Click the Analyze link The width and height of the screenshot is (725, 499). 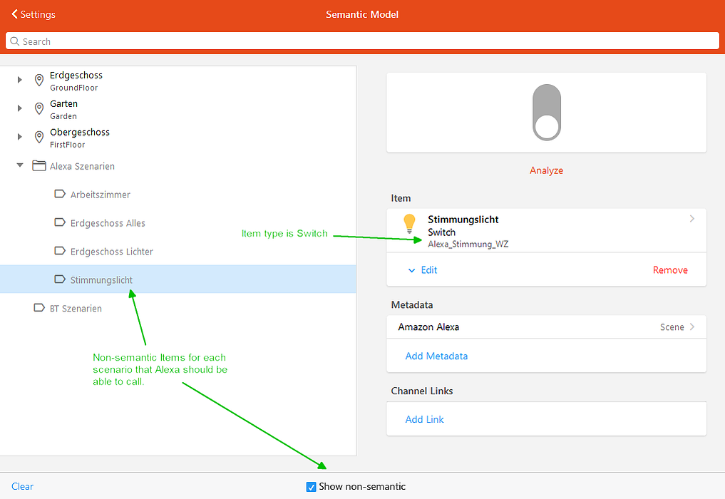[546, 170]
